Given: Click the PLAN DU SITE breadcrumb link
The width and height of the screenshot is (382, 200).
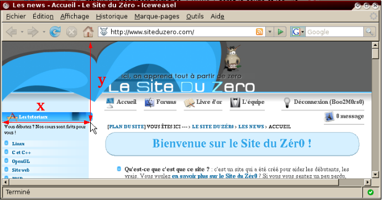Looking at the screenshot, I should coord(126,127).
